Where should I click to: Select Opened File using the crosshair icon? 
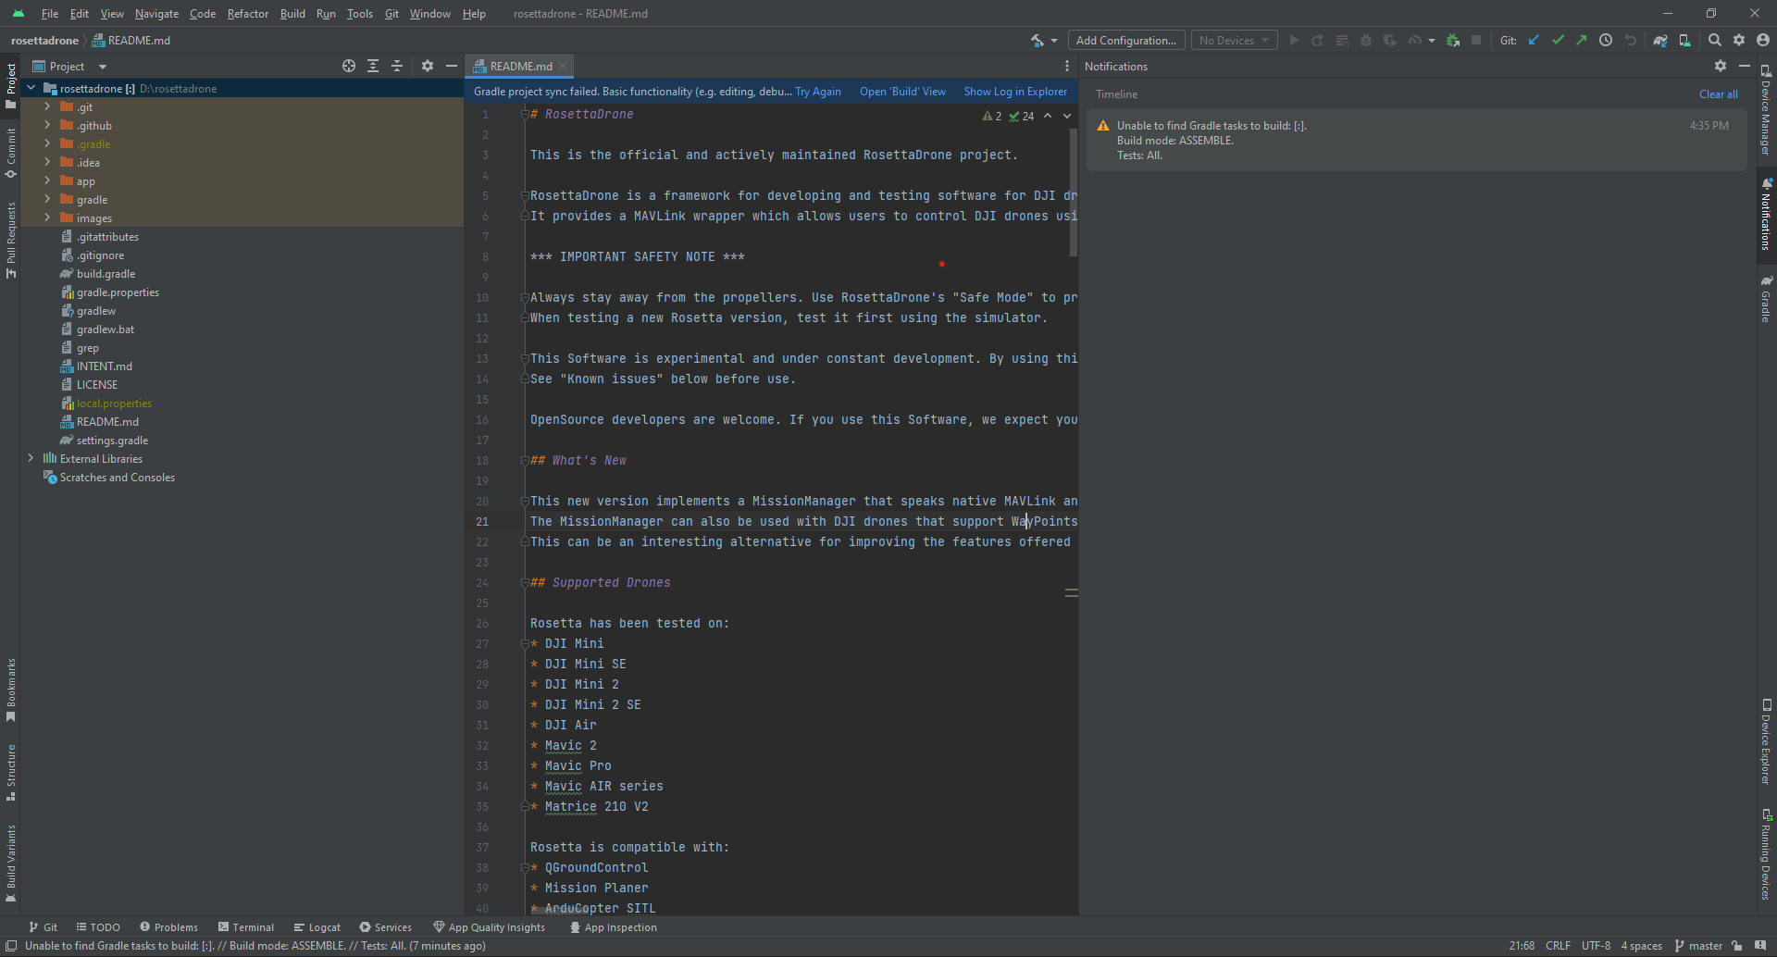[x=348, y=66]
